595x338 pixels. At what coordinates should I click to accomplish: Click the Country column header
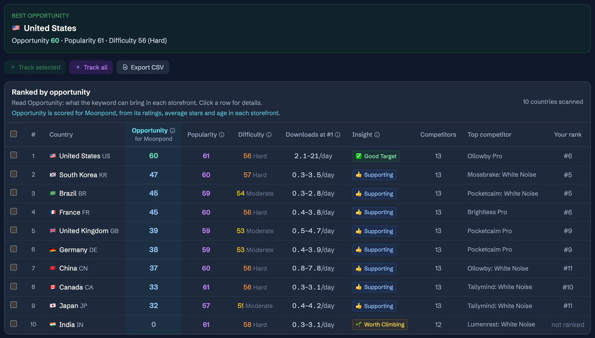[61, 135]
